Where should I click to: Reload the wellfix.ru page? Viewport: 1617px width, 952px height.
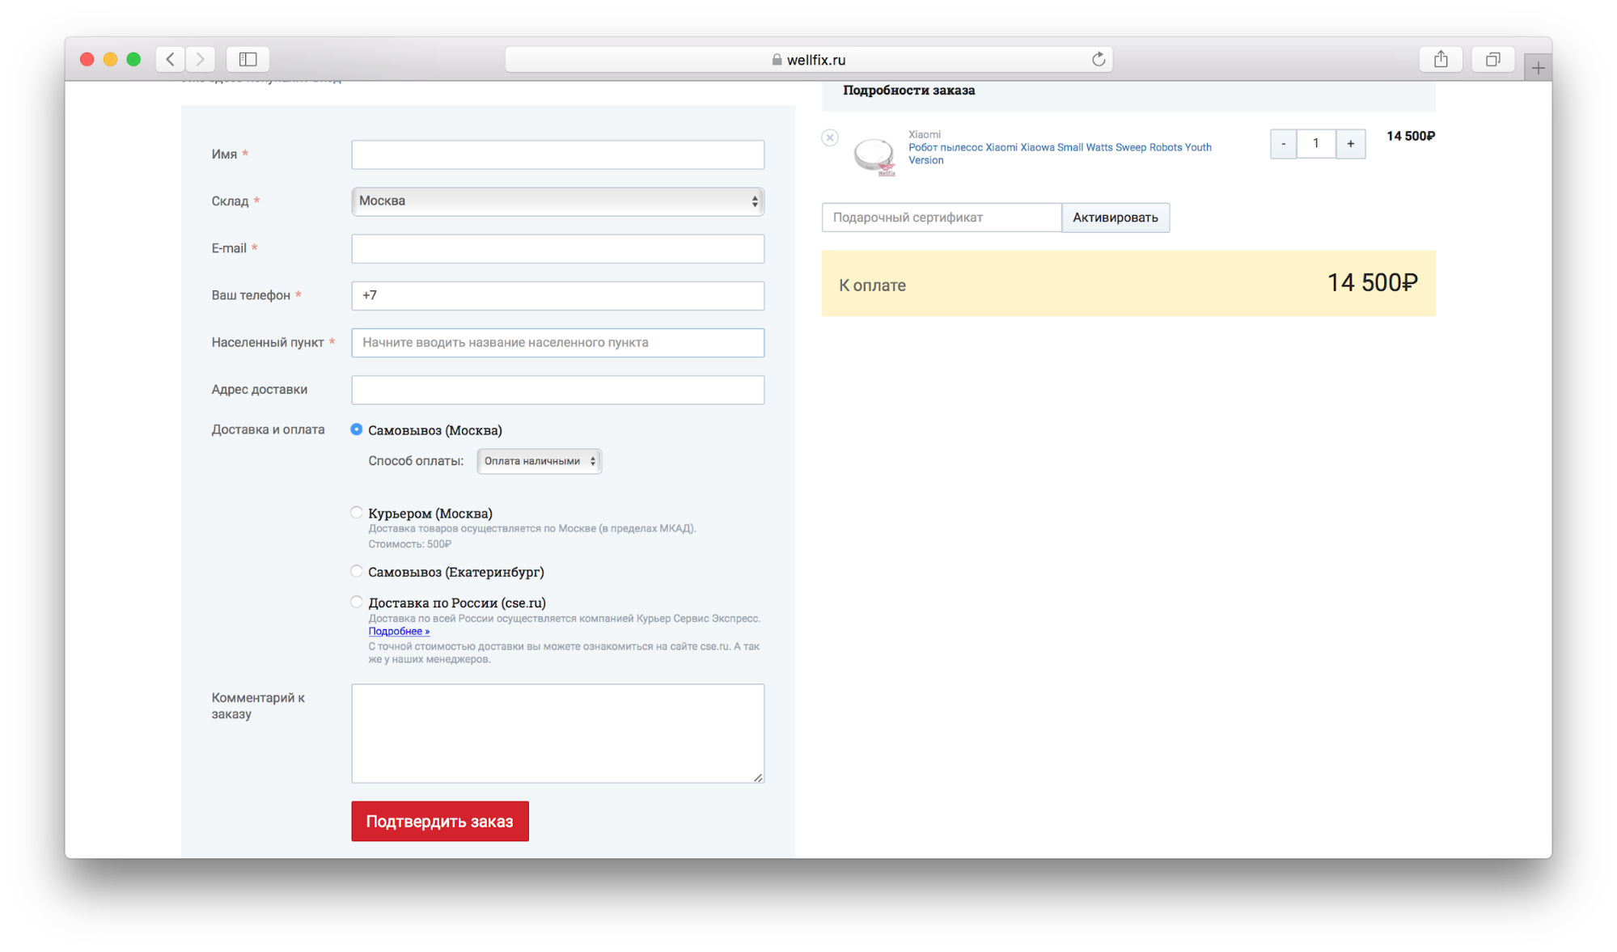[1098, 59]
